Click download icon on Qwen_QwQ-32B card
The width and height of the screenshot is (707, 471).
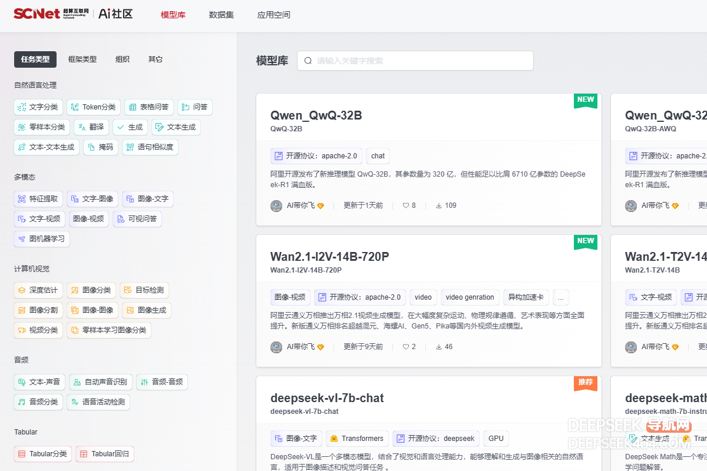coord(439,205)
